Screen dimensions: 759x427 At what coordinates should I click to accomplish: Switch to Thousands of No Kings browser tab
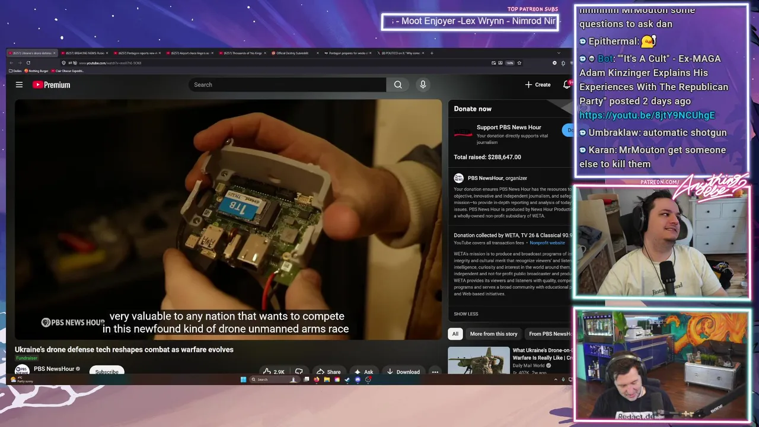coord(243,53)
